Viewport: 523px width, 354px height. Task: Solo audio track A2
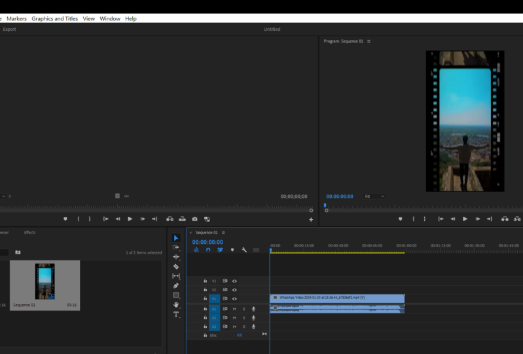[243, 317]
